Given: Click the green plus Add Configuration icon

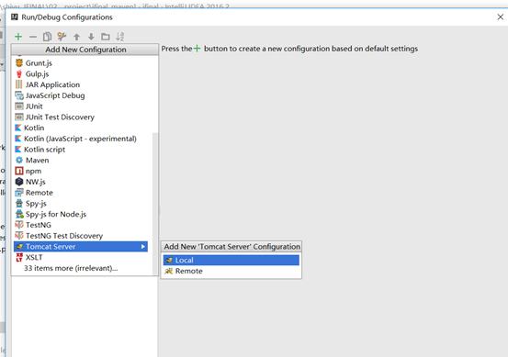Looking at the screenshot, I should pos(18,37).
